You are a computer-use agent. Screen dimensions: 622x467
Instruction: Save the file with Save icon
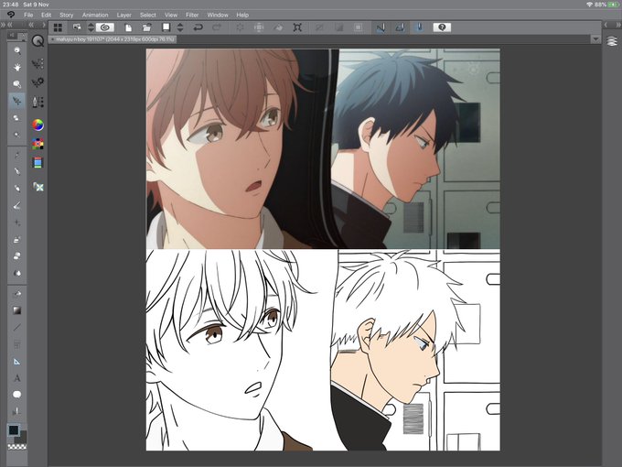pyautogui.click(x=166, y=27)
